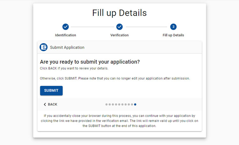239x145 pixels.
Task: Click the Submit Application section header
Action: (x=119, y=47)
